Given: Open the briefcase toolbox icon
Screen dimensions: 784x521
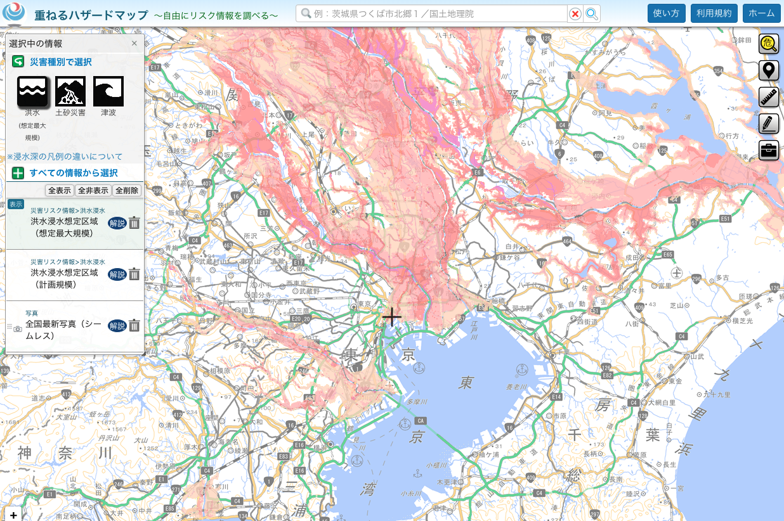Looking at the screenshot, I should tap(769, 150).
